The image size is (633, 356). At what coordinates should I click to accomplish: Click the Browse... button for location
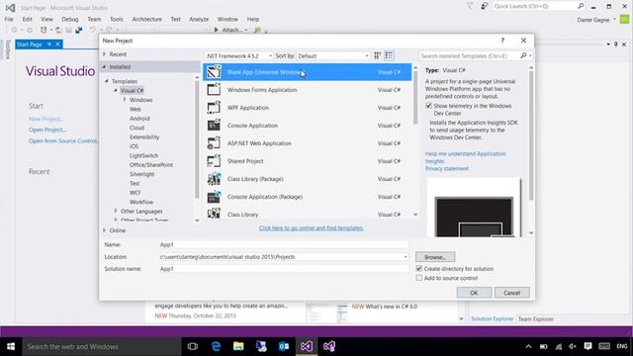[435, 257]
